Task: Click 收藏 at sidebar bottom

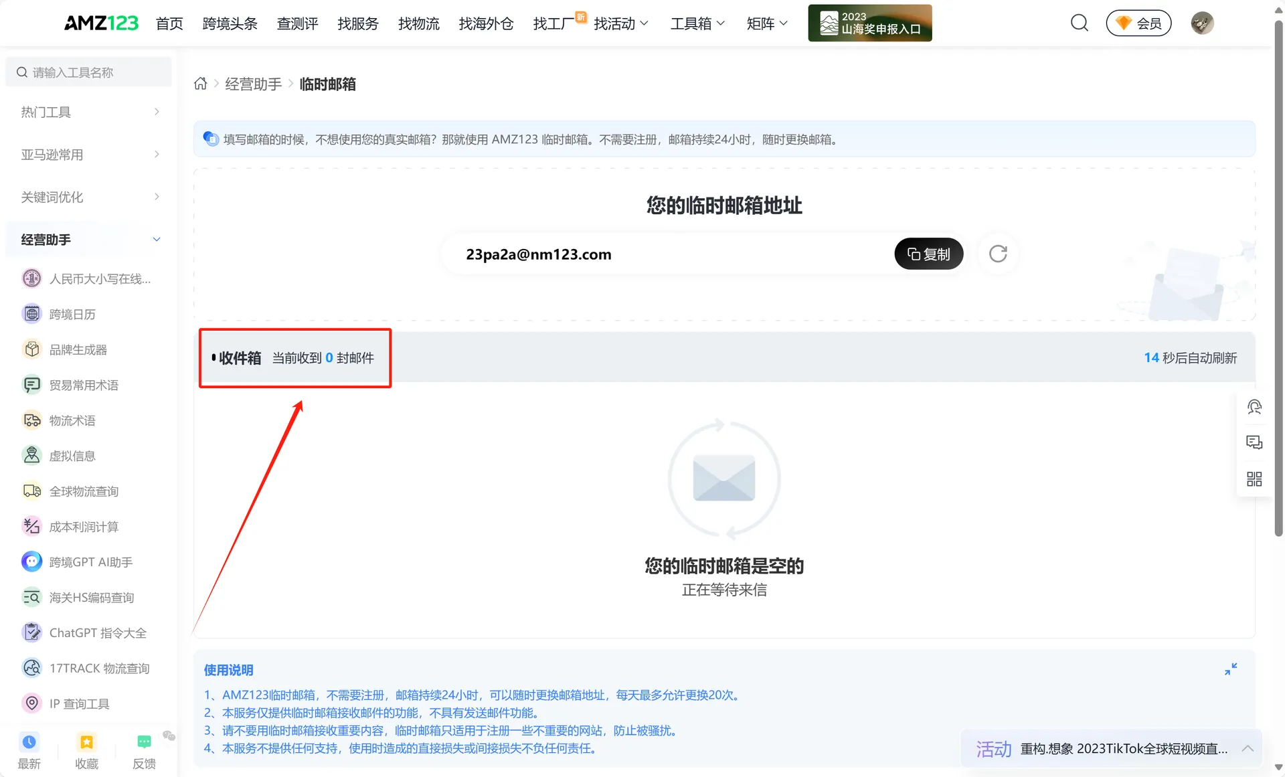Action: pyautogui.click(x=86, y=751)
